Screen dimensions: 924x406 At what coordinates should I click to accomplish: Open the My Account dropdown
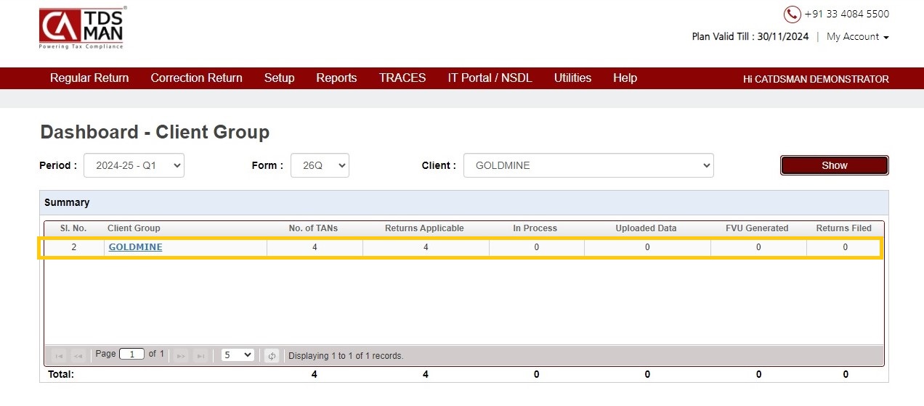857,36
